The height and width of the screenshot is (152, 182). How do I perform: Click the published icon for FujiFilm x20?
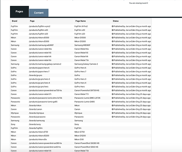tap(113, 34)
